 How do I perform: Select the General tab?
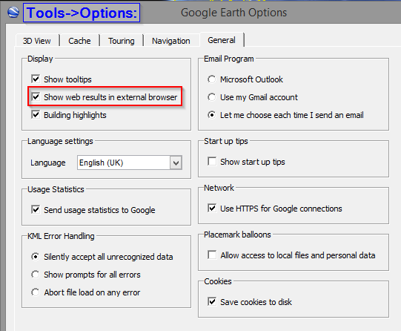tap(222, 40)
